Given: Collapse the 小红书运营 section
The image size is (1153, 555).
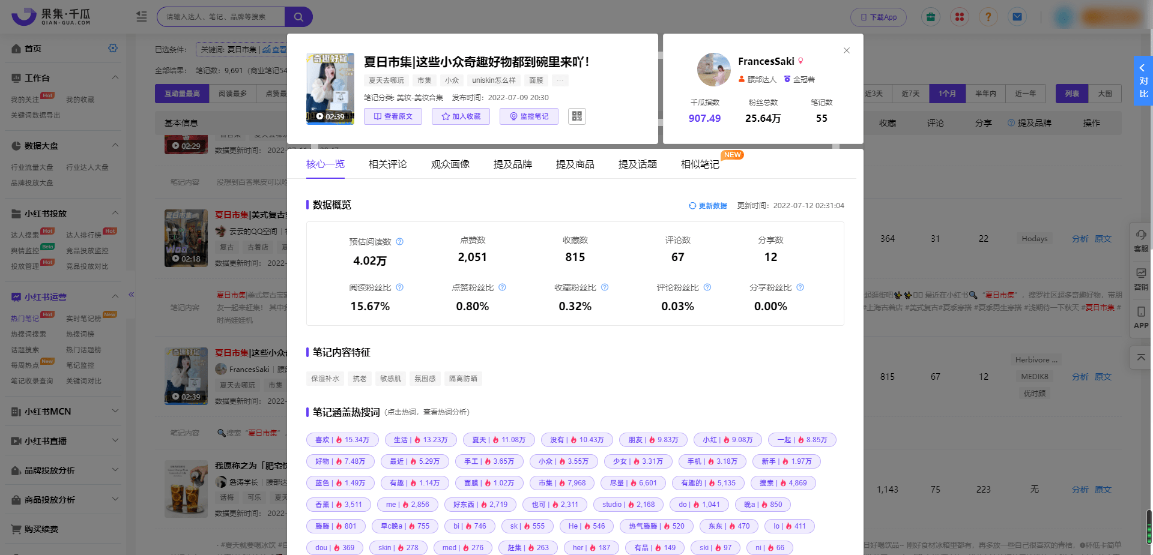Looking at the screenshot, I should (x=115, y=296).
